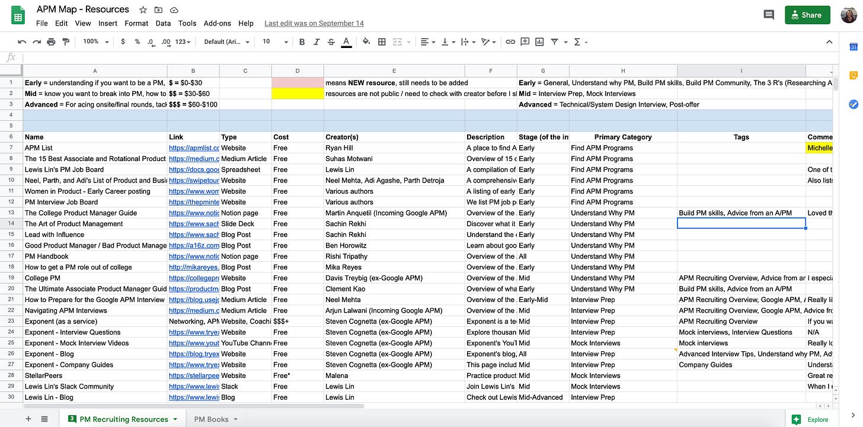This screenshot has width=863, height=427.
Task: Check the cloud save status icon
Action: pyautogui.click(x=174, y=10)
